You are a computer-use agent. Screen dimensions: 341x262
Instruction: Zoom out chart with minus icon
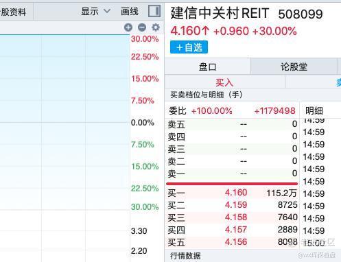(x=142, y=27)
